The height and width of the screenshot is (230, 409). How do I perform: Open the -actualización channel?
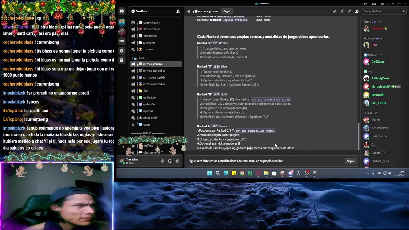point(156,29)
